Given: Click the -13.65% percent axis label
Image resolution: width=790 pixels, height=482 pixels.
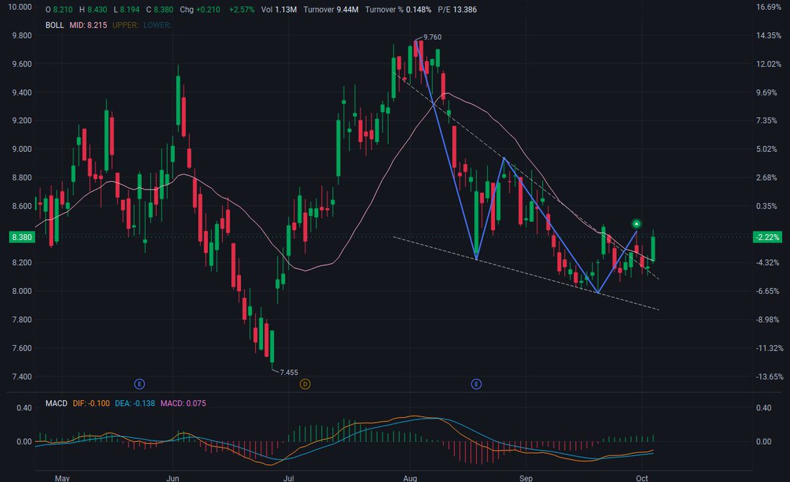Looking at the screenshot, I should click(x=769, y=377).
